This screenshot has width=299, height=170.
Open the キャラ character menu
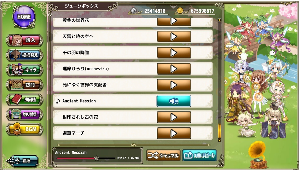pyautogui.click(x=24, y=70)
